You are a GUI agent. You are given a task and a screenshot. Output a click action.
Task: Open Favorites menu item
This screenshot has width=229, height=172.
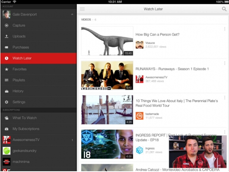pyautogui.click(x=38, y=69)
